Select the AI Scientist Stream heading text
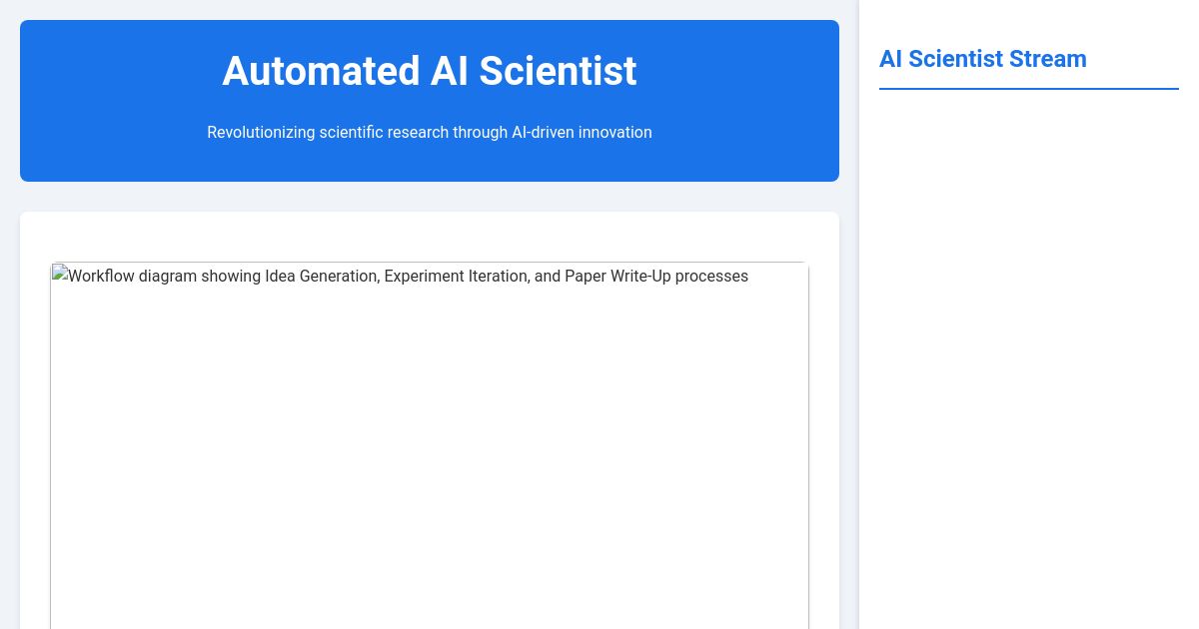1199x629 pixels. click(x=982, y=59)
